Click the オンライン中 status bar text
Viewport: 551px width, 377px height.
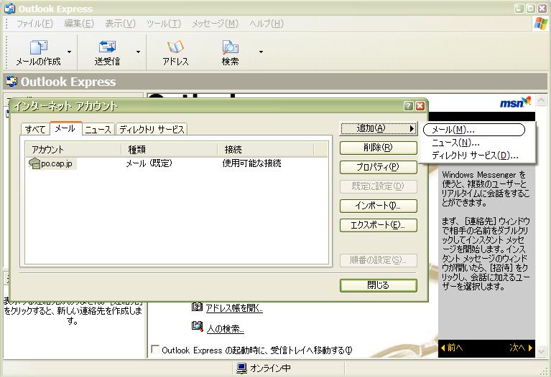point(271,368)
